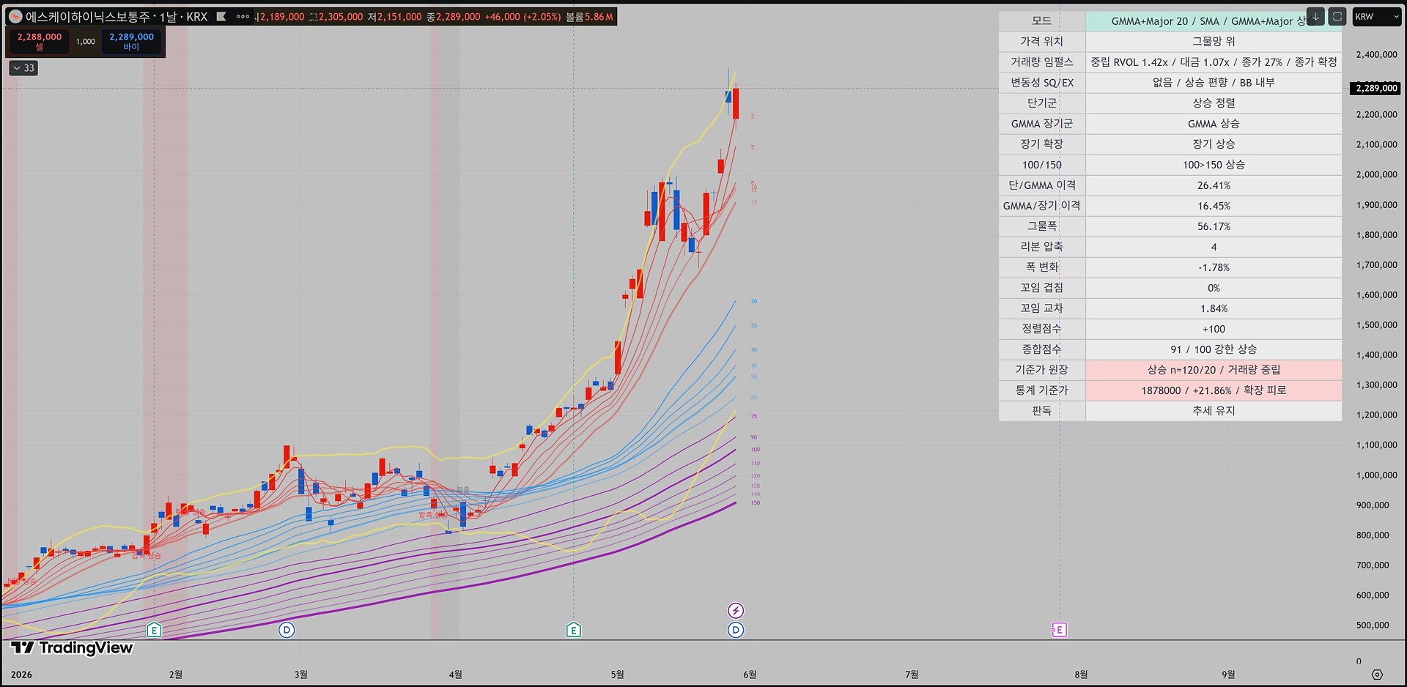Click the green earnings E marker near February
This screenshot has height=687, width=1407.
(x=154, y=630)
